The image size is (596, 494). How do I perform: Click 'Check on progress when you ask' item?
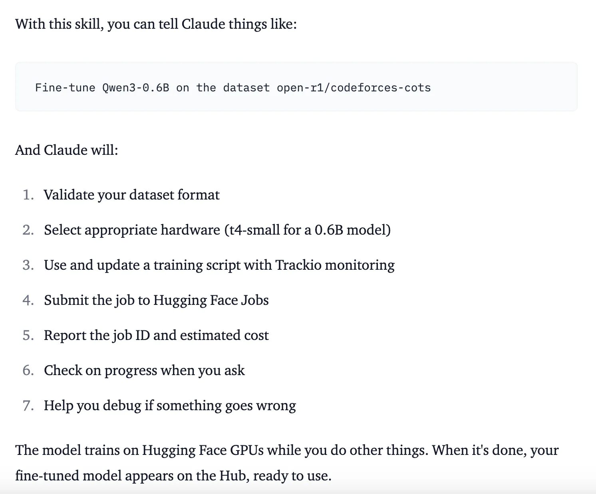point(144,370)
